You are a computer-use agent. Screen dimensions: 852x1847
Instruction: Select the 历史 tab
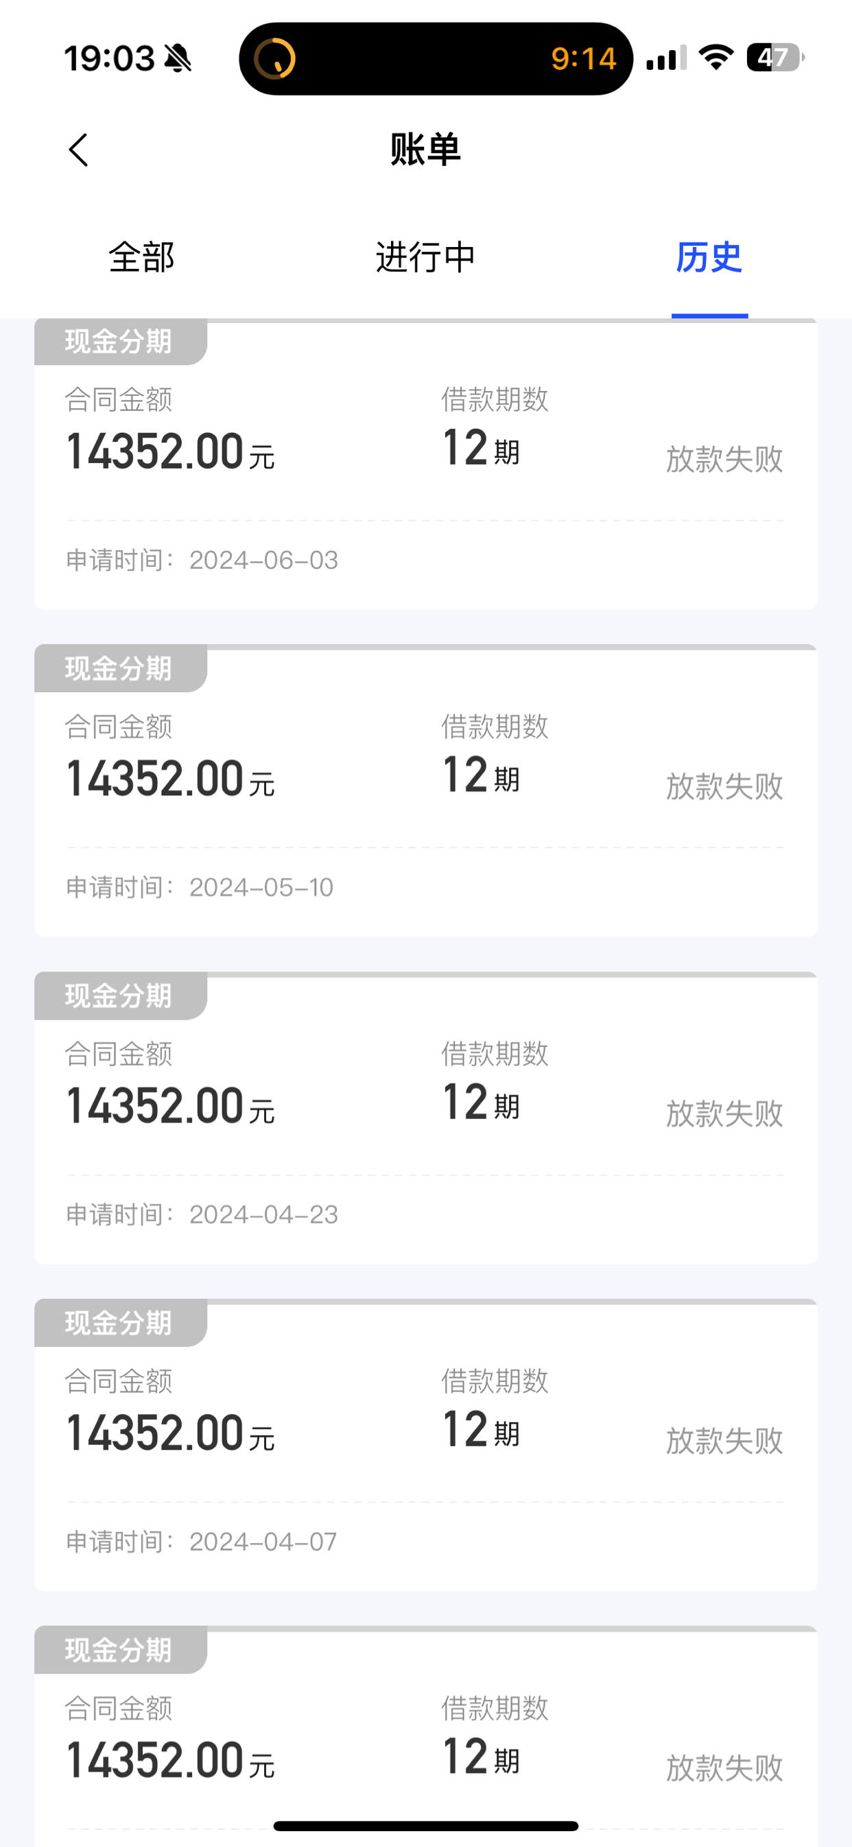(709, 257)
